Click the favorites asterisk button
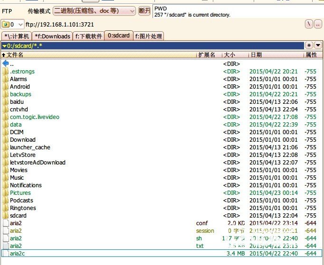Screen dimensions: 324x265 click(x=309, y=46)
